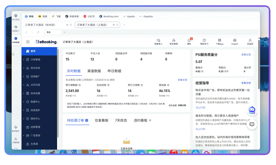
Task: Click info icon beside 预订订单数
Action: tap(142, 85)
